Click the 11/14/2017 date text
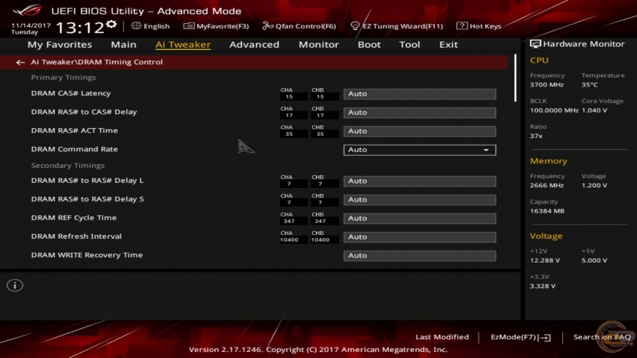This screenshot has height=358, width=637. [x=31, y=25]
